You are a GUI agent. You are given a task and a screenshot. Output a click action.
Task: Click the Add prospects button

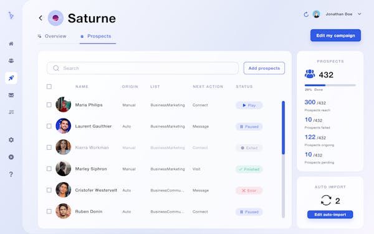click(x=264, y=68)
